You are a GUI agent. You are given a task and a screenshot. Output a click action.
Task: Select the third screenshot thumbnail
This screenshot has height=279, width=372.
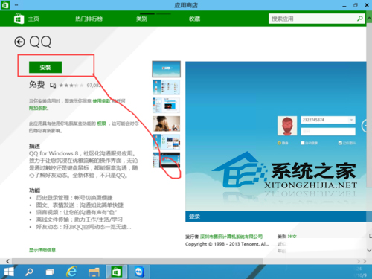tap(166, 106)
